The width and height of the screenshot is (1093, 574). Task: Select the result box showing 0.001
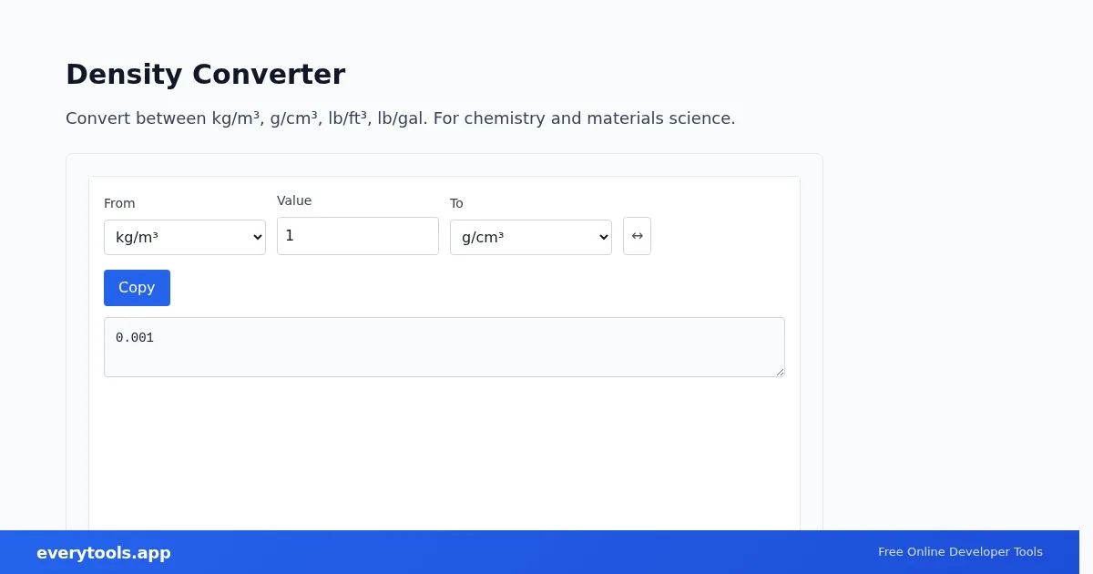click(444, 347)
